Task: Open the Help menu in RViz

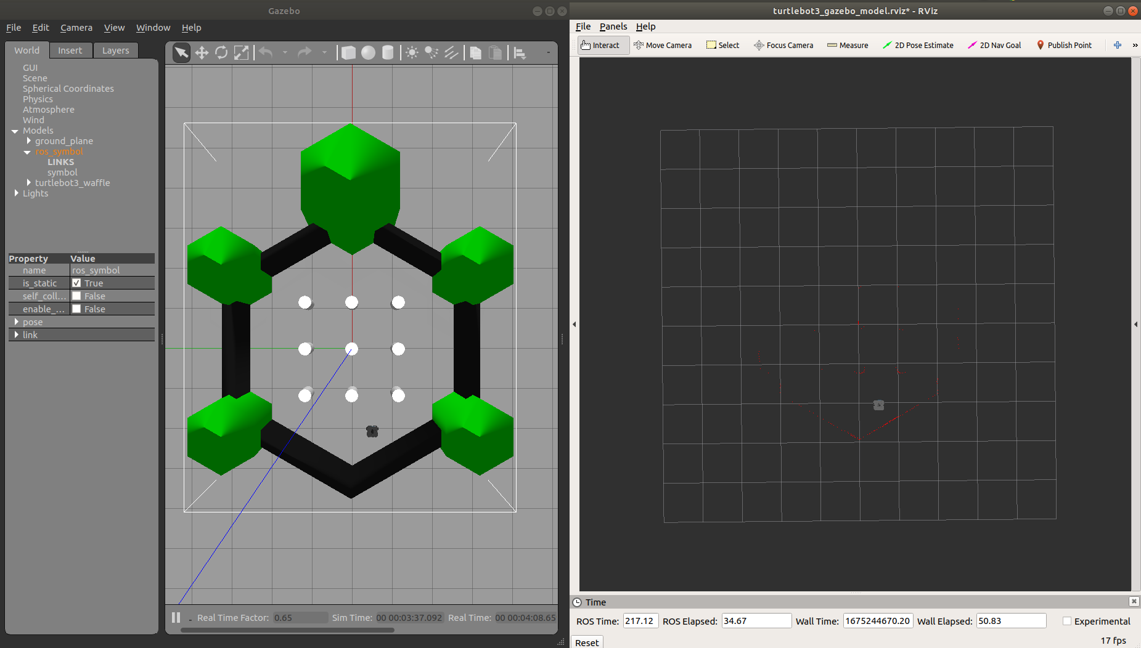Action: [645, 26]
